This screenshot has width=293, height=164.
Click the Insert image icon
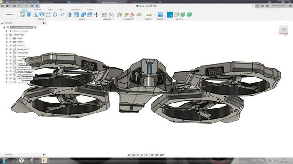pos(160,15)
